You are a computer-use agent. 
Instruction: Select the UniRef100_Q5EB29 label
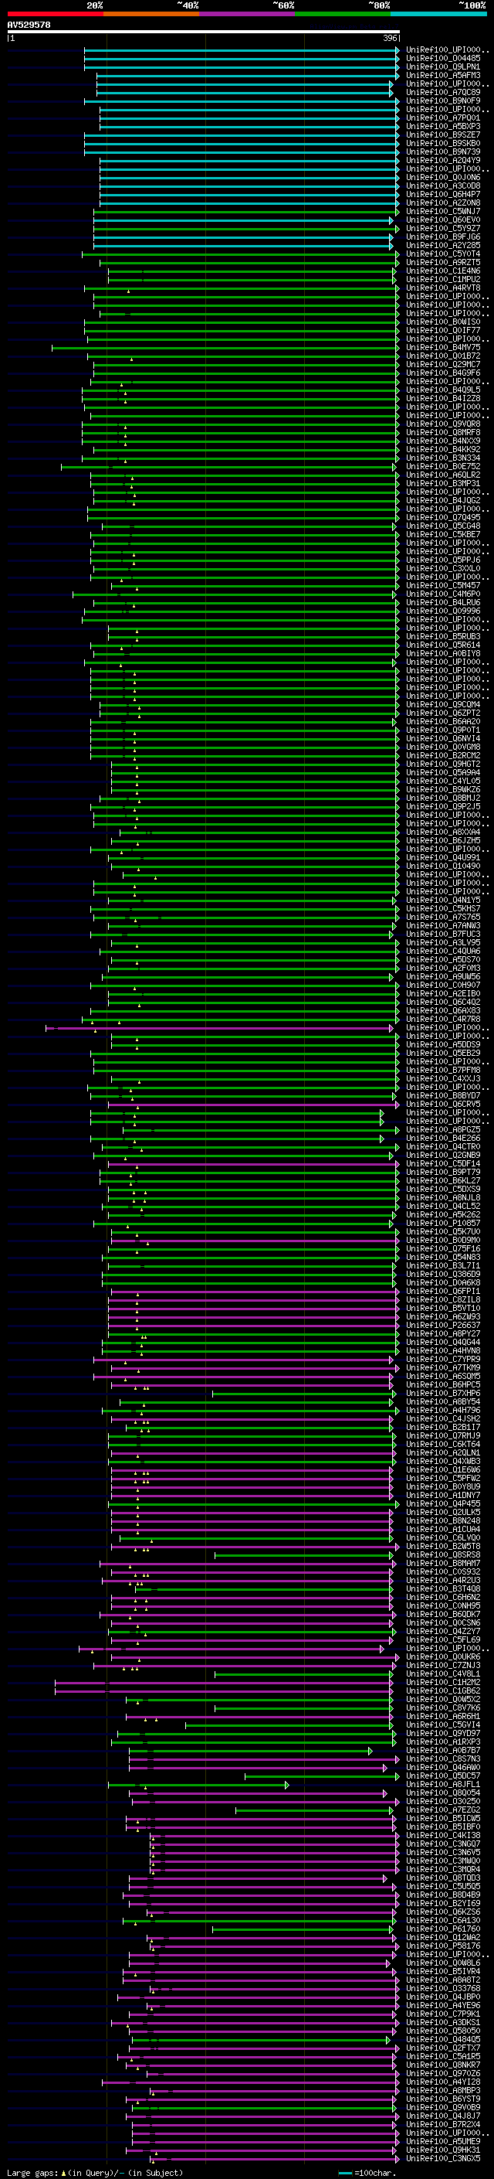(443, 1053)
